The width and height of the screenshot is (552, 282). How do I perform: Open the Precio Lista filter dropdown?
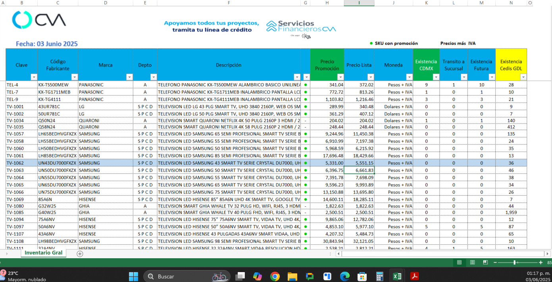[x=370, y=77]
